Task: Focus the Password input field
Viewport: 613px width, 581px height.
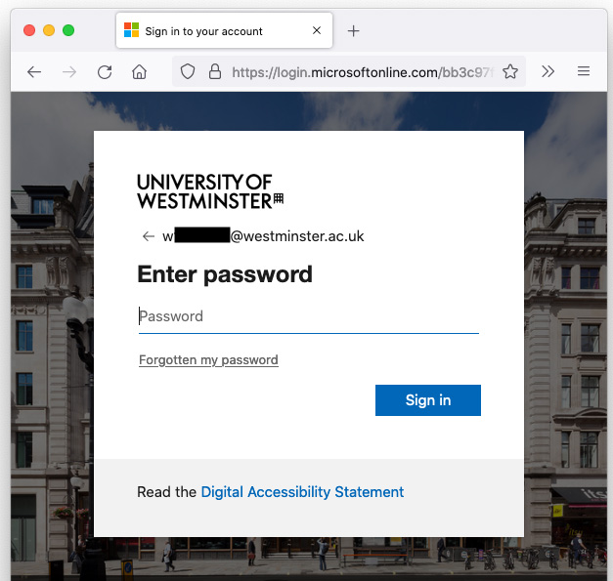Action: coord(309,316)
